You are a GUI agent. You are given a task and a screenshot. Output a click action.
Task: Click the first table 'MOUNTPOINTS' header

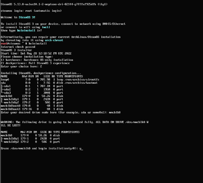pos(74,76)
